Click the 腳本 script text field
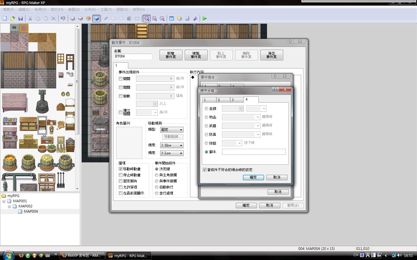Image resolution: width=417 pixels, height=260 pixels. click(x=254, y=152)
